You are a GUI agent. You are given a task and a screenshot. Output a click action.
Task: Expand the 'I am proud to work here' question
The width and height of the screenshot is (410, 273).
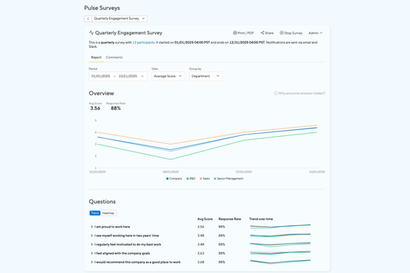92,227
